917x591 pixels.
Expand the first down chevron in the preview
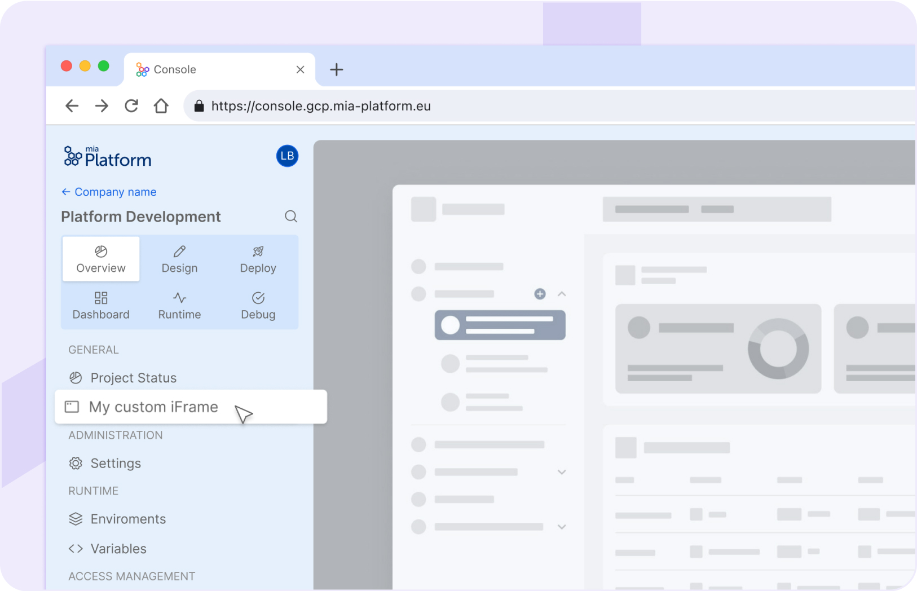click(562, 472)
